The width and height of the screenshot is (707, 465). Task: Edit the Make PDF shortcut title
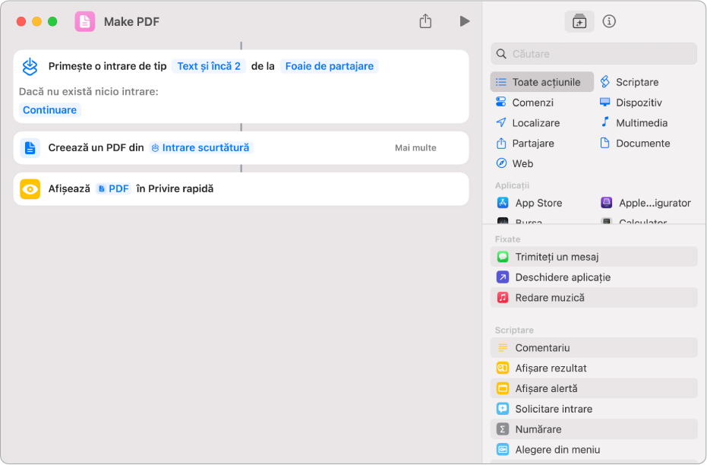pyautogui.click(x=131, y=22)
